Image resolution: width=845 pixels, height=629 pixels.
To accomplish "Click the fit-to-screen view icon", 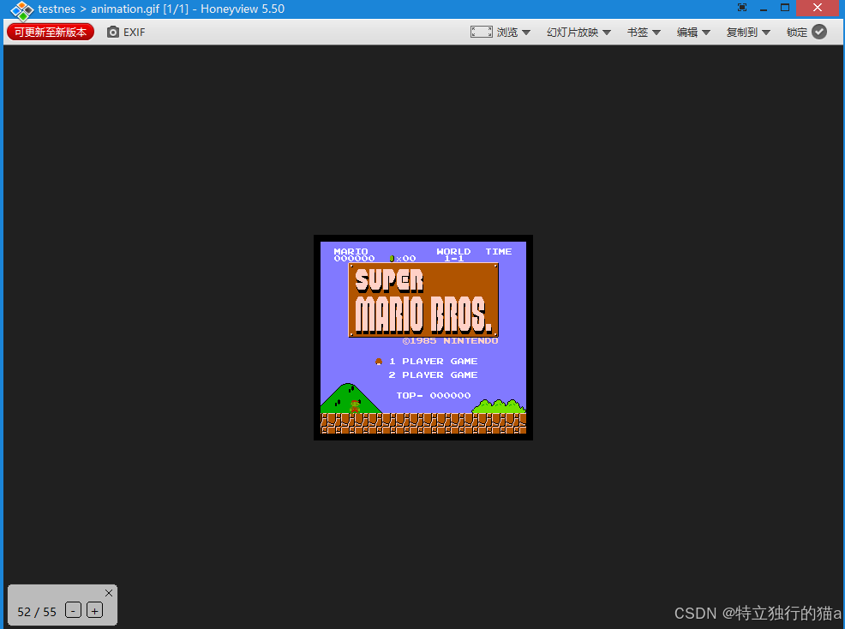I will coord(482,32).
